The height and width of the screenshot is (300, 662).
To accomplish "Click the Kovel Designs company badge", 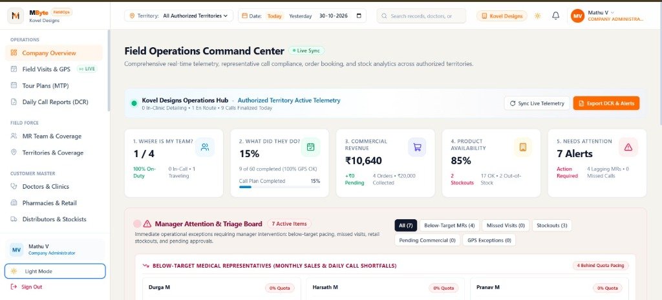I will 502,16.
